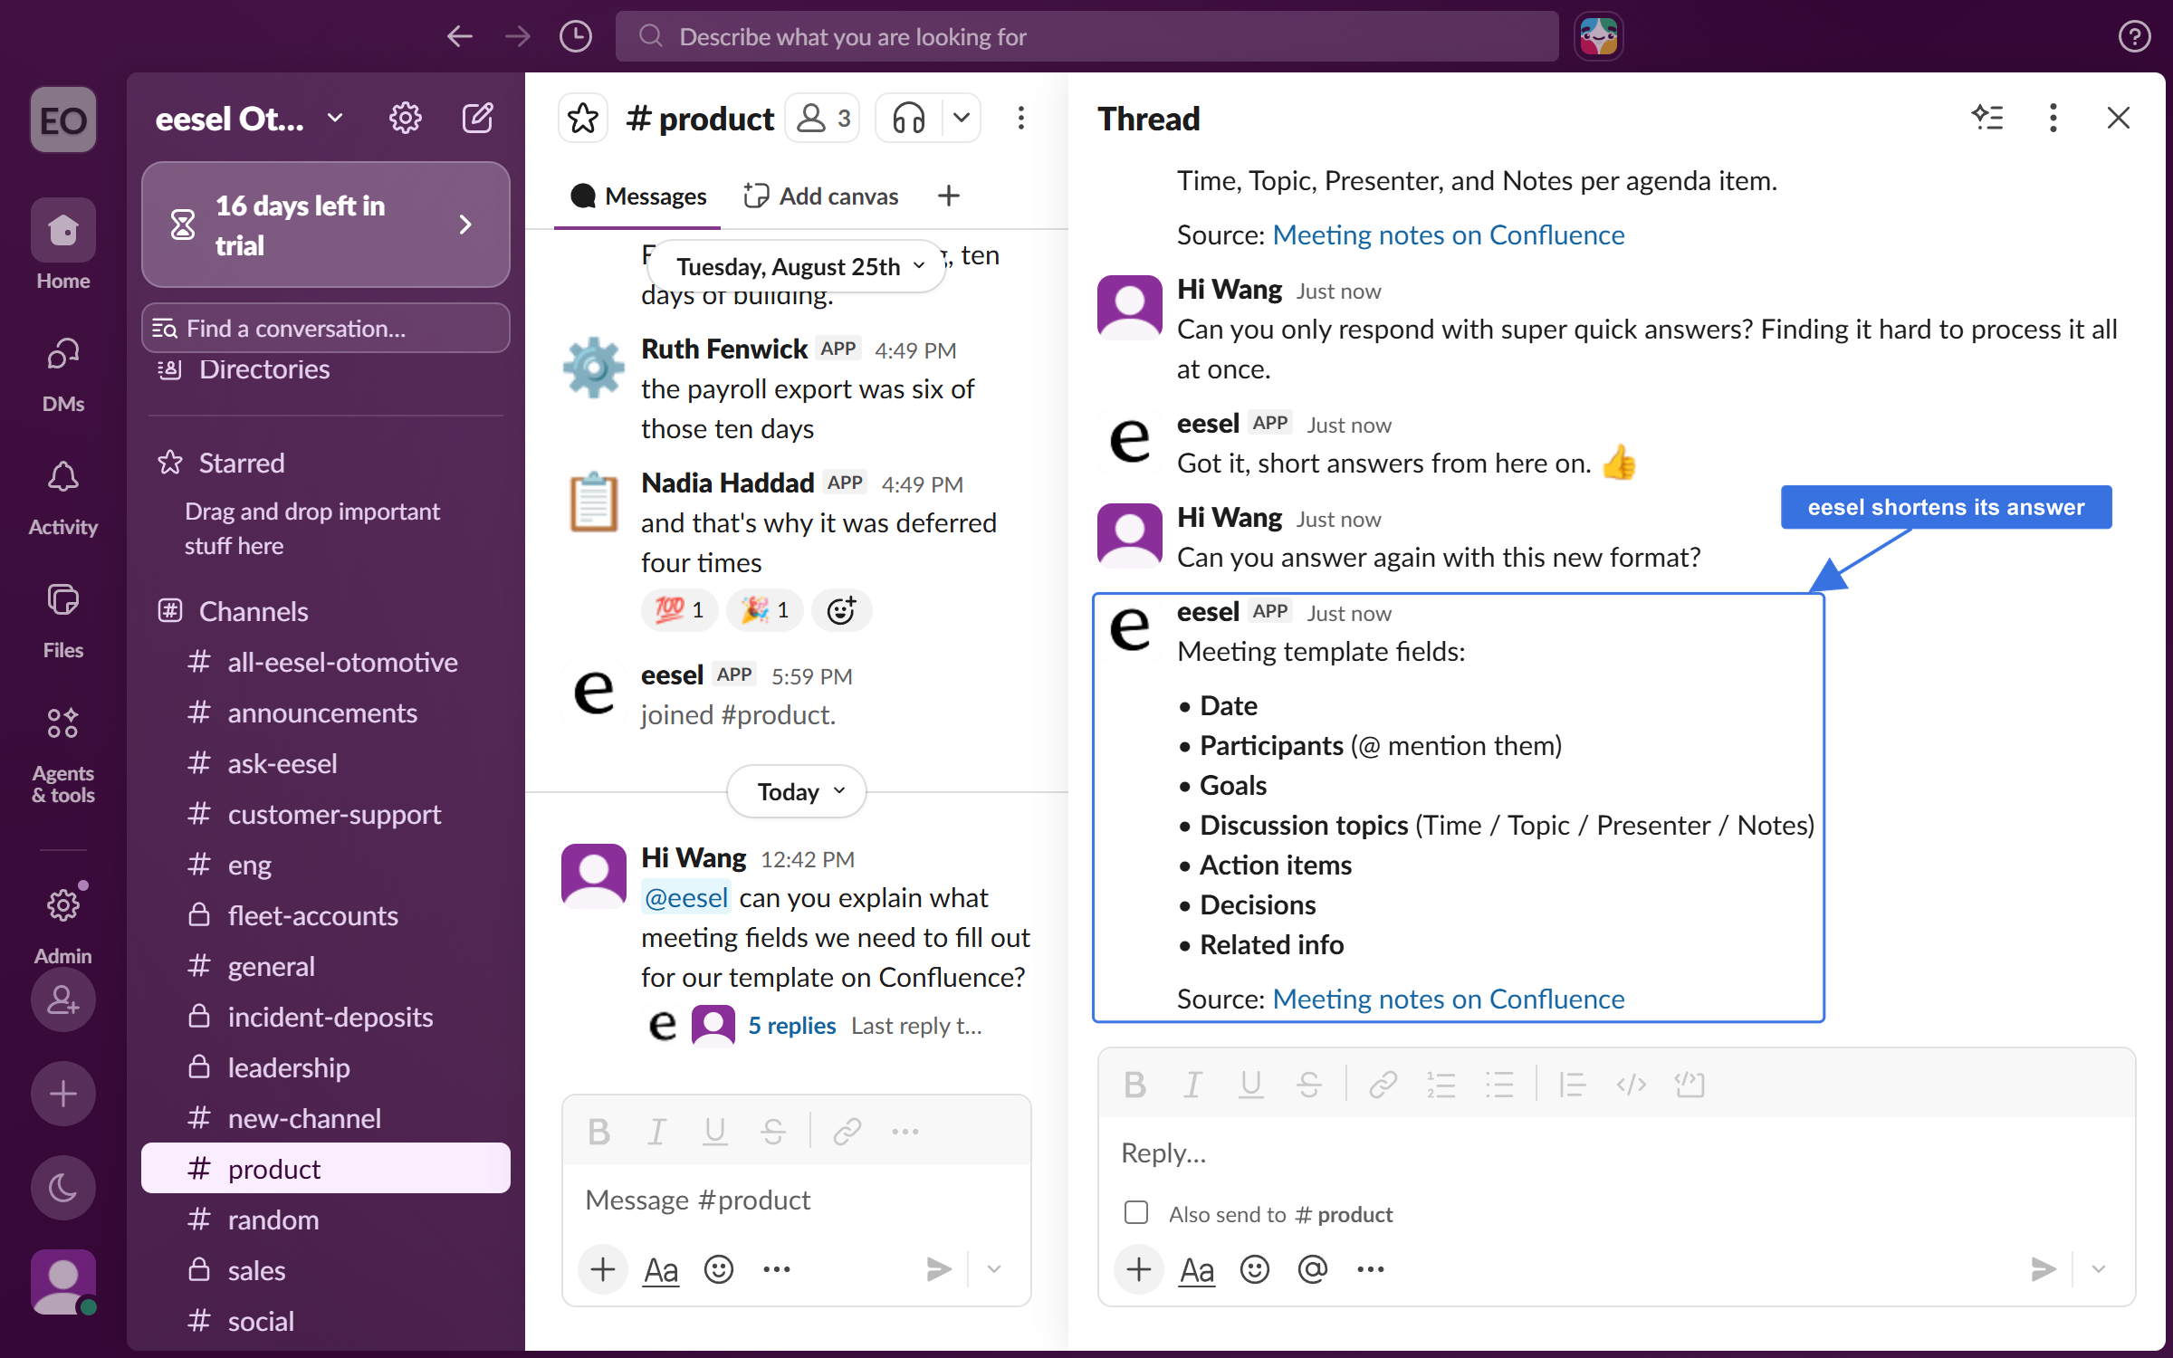
Task: Toggle dark mode moon icon
Action: click(62, 1188)
